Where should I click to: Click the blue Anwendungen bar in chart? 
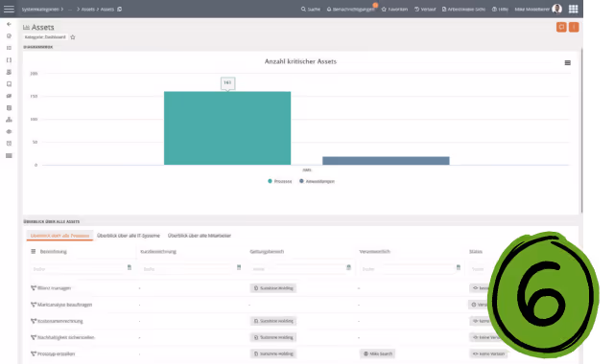386,160
